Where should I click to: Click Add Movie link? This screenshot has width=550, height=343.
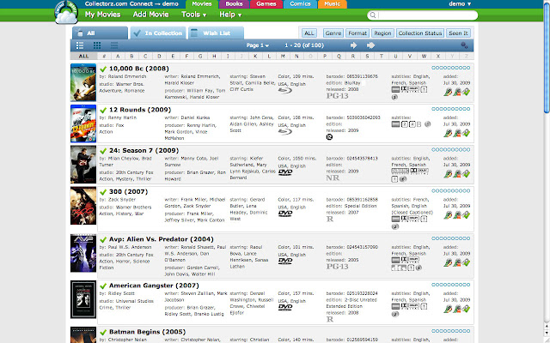[x=151, y=15]
